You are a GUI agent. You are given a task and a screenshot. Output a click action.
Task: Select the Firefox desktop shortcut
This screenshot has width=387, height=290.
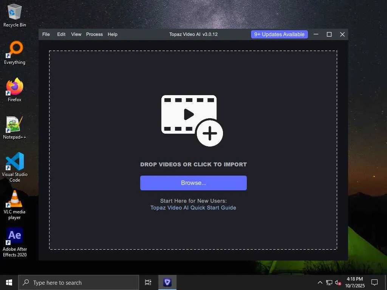(15, 90)
